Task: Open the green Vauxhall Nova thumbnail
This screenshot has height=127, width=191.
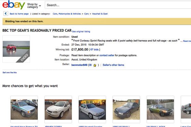Action: (x=160, y=109)
